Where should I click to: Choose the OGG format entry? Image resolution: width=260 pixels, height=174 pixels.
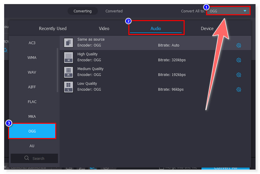point(32,131)
